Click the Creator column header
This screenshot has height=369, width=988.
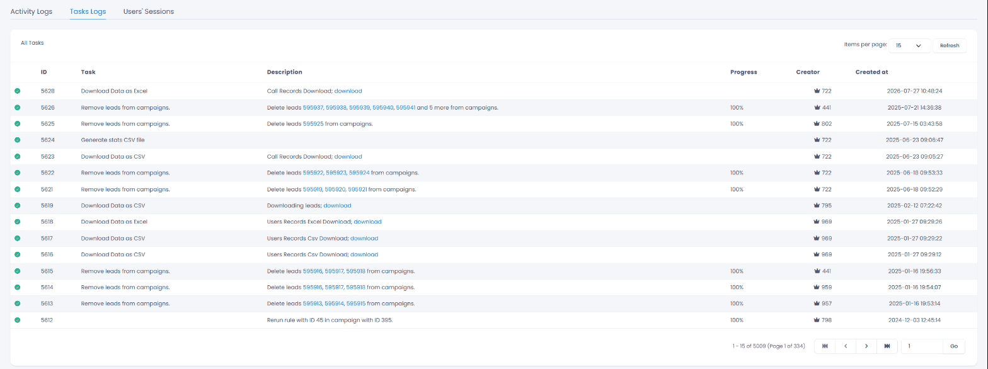click(808, 72)
